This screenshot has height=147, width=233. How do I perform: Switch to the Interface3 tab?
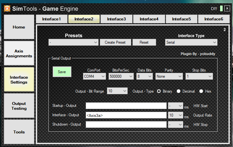[116, 19]
